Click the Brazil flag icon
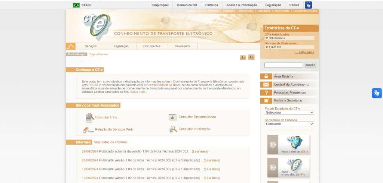This screenshot has width=383, height=183. click(x=76, y=5)
